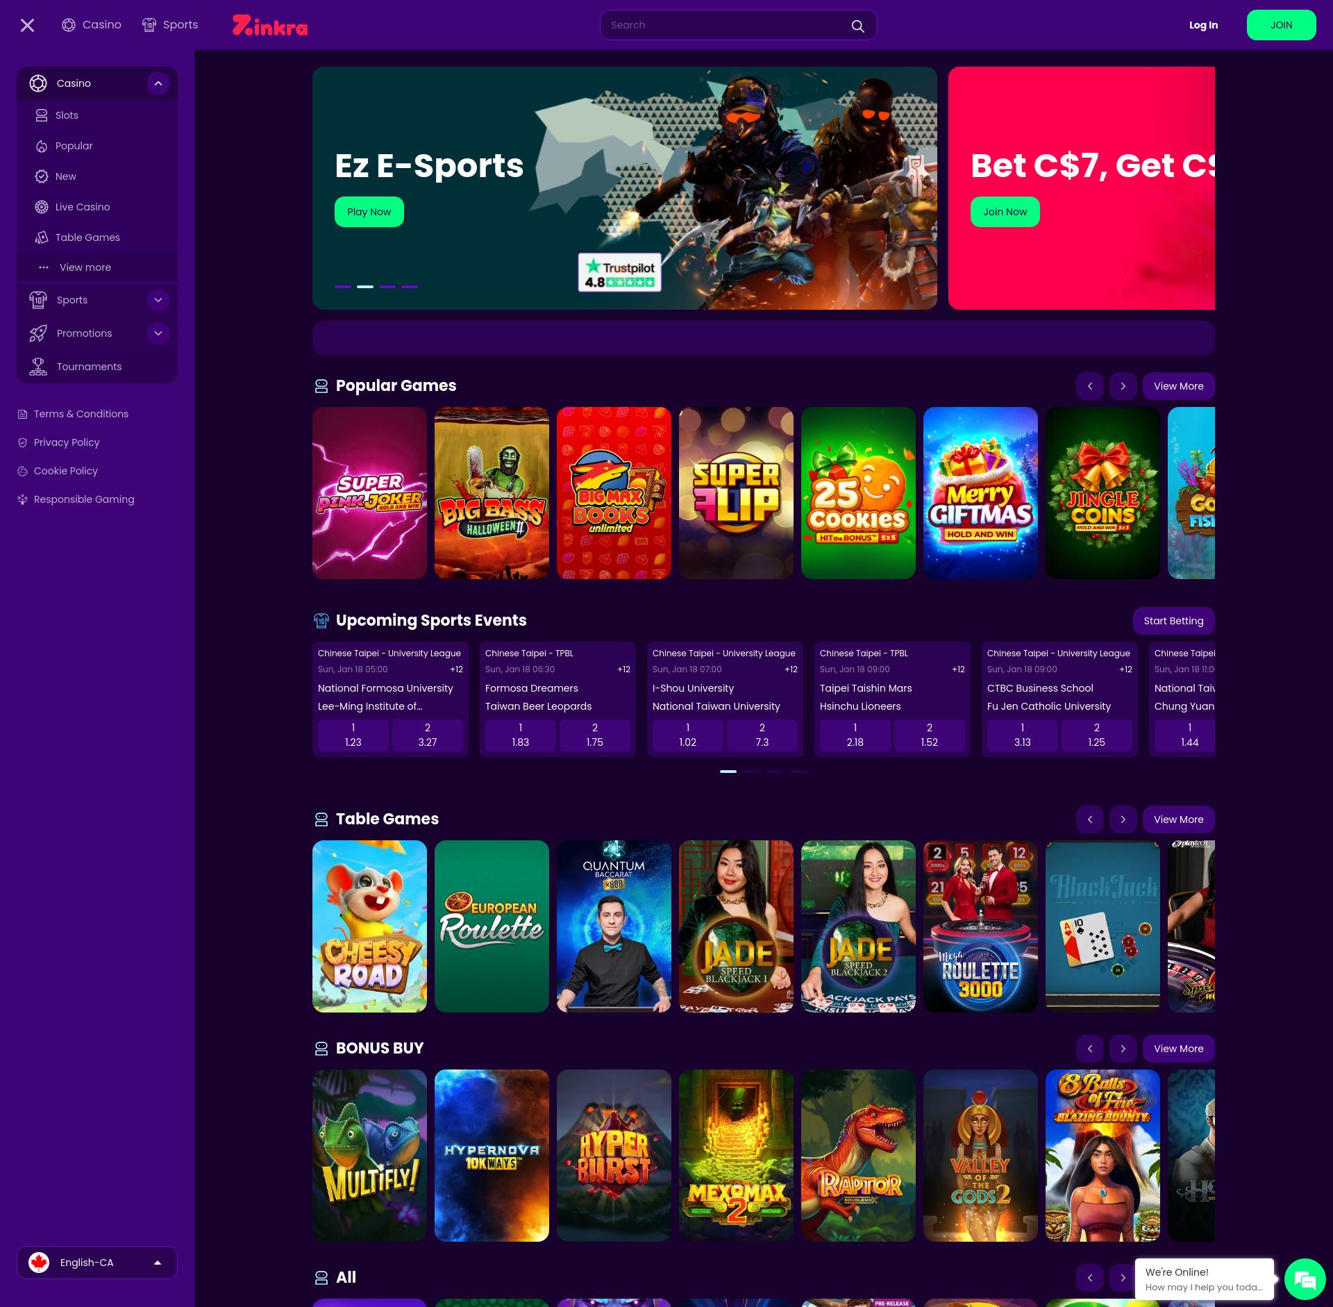Screen dimensions: 1333x1307
Task: Select the second banner carousel indicator
Action: (365, 287)
